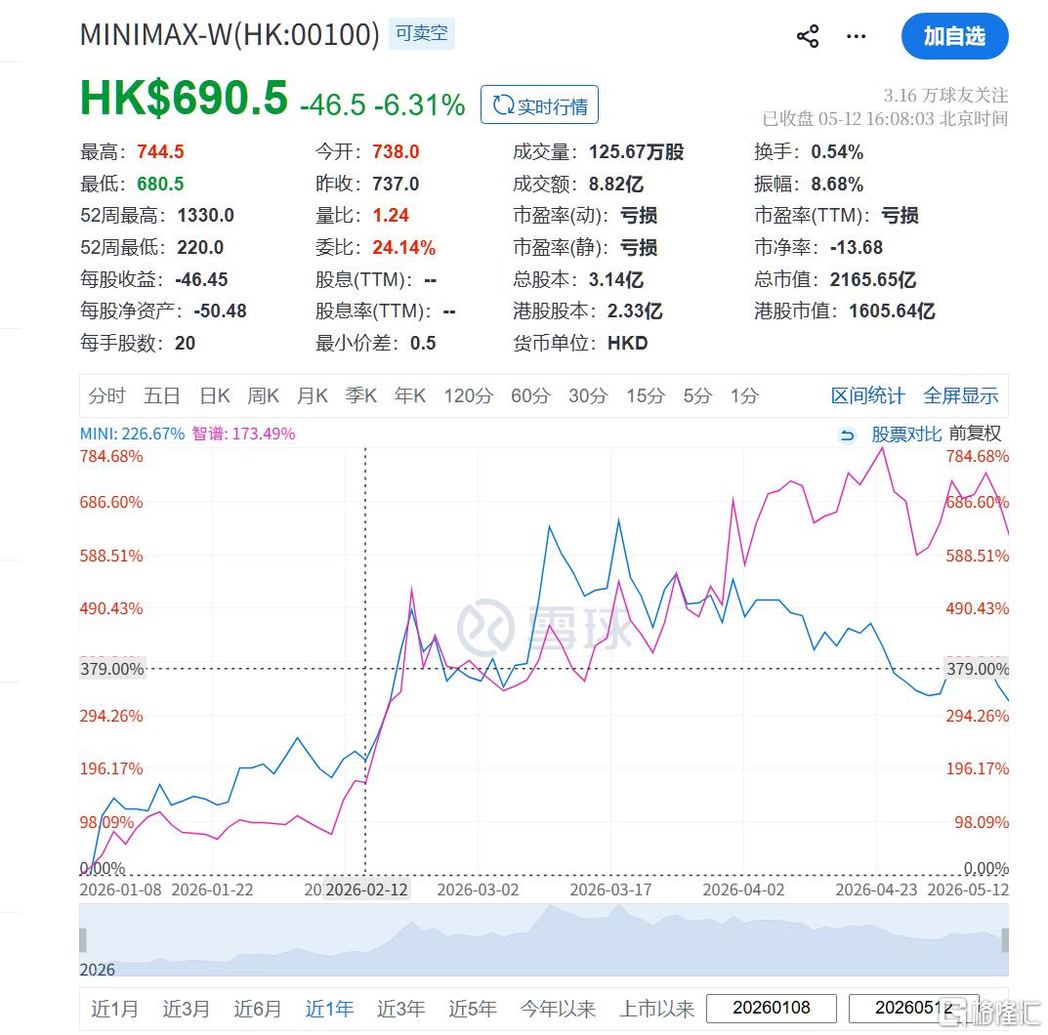Grab the left handle of range selector
1048x1035 pixels.
click(x=83, y=939)
